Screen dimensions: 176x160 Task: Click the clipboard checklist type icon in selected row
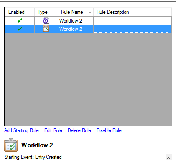(x=46, y=29)
